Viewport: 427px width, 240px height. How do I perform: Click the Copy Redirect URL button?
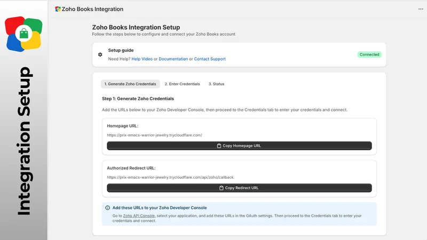239,188
